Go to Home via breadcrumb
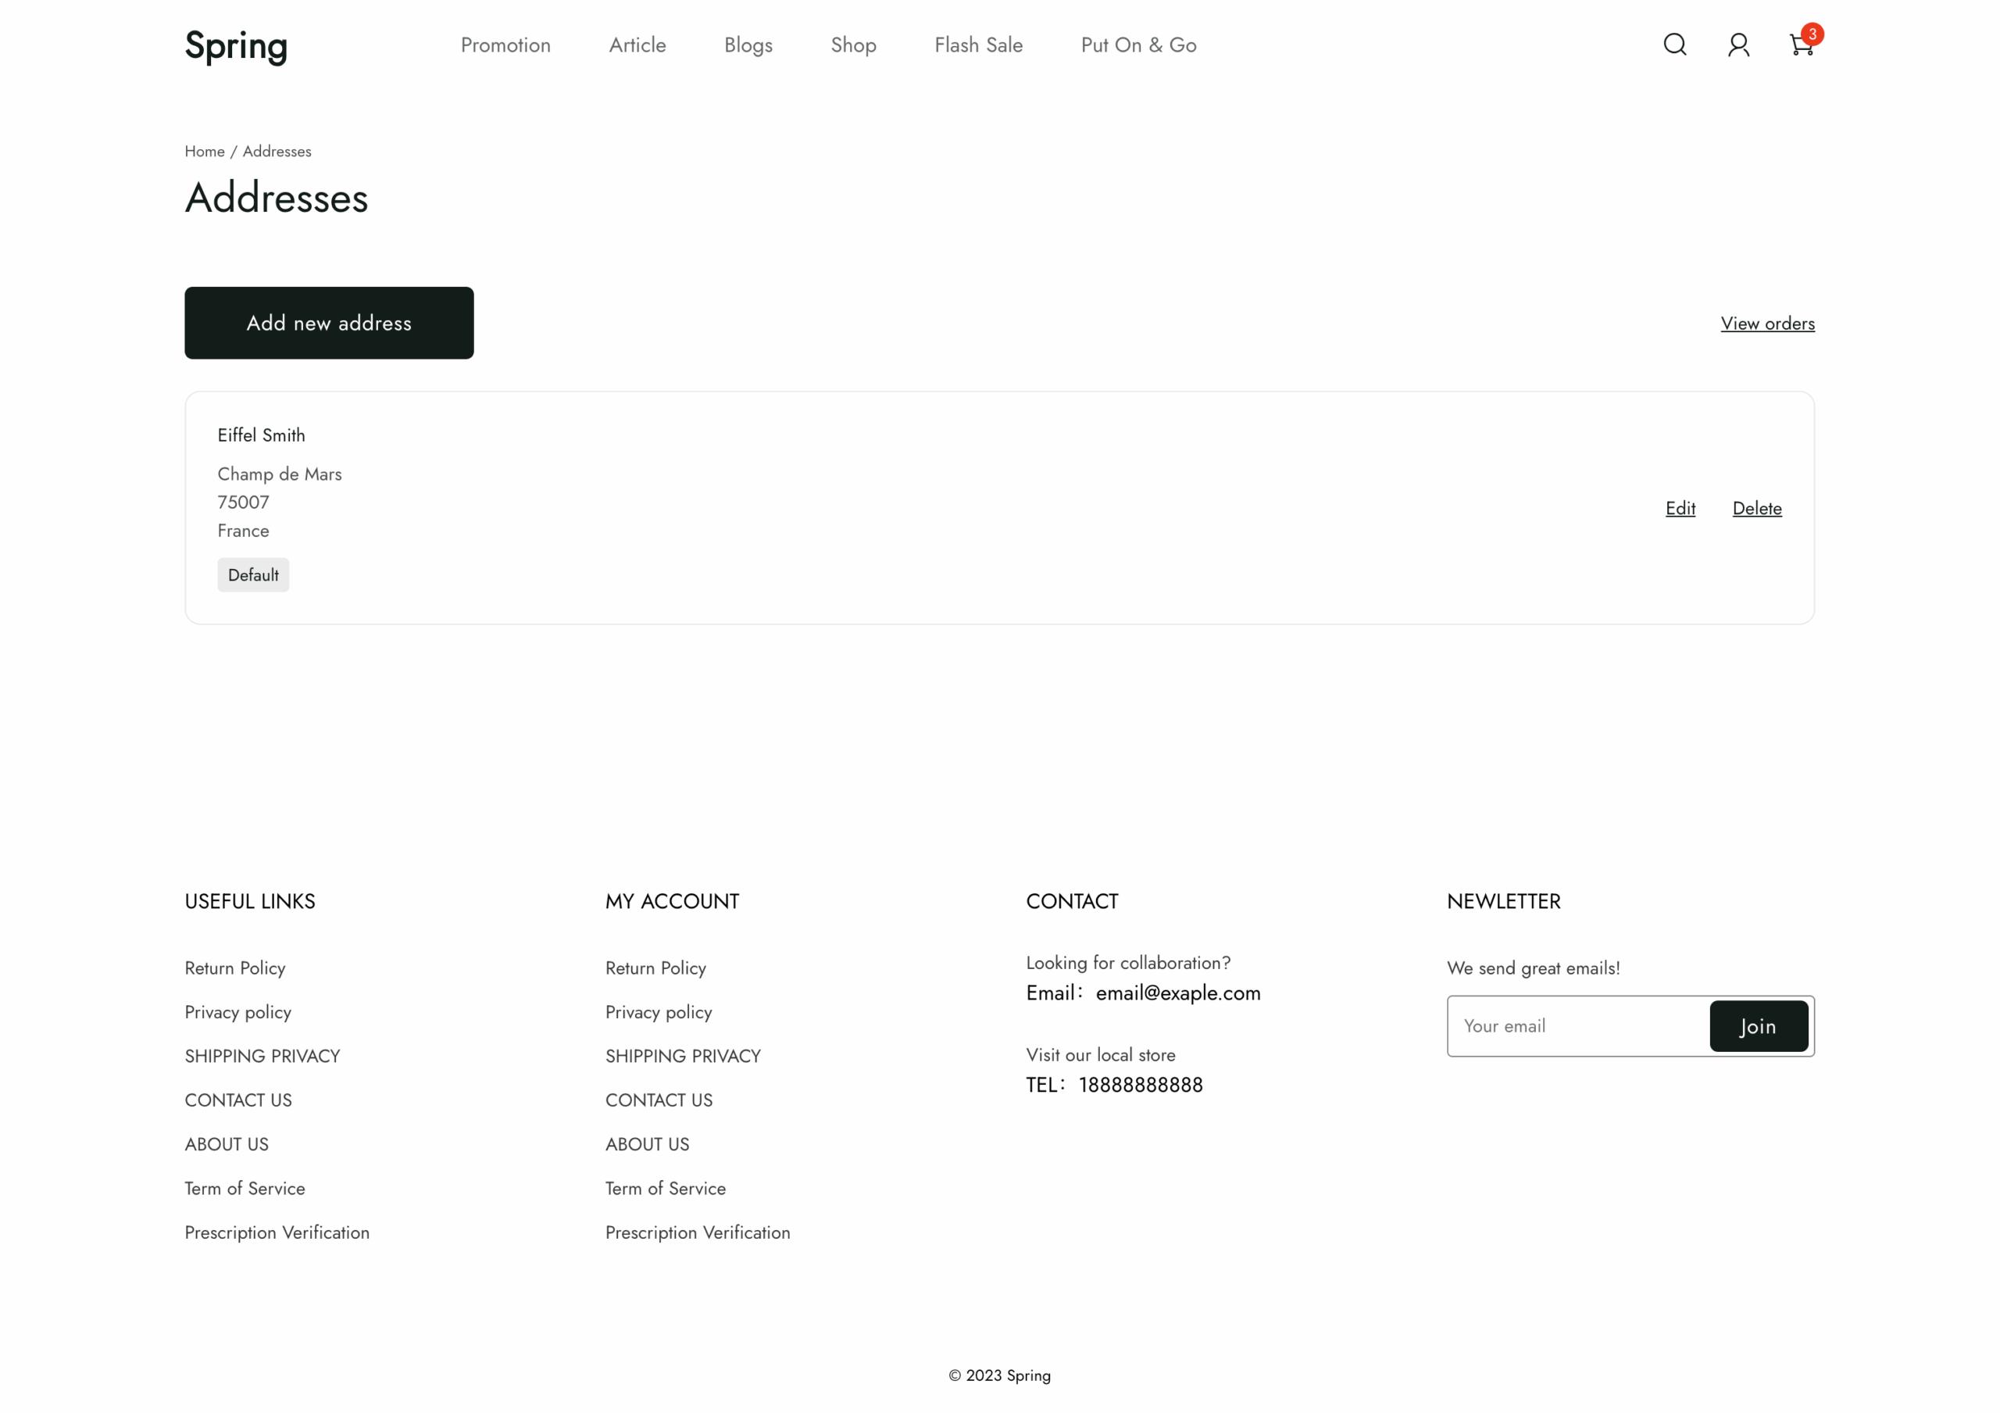This screenshot has width=2000, height=1413. (x=204, y=152)
